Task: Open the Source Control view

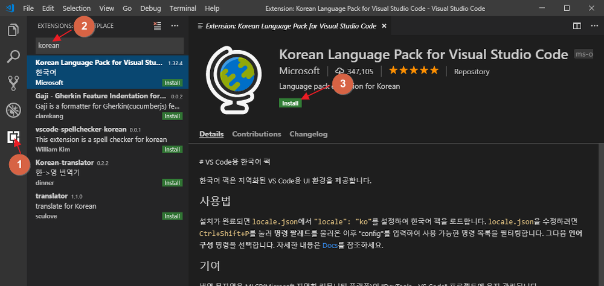Action: pos(13,83)
